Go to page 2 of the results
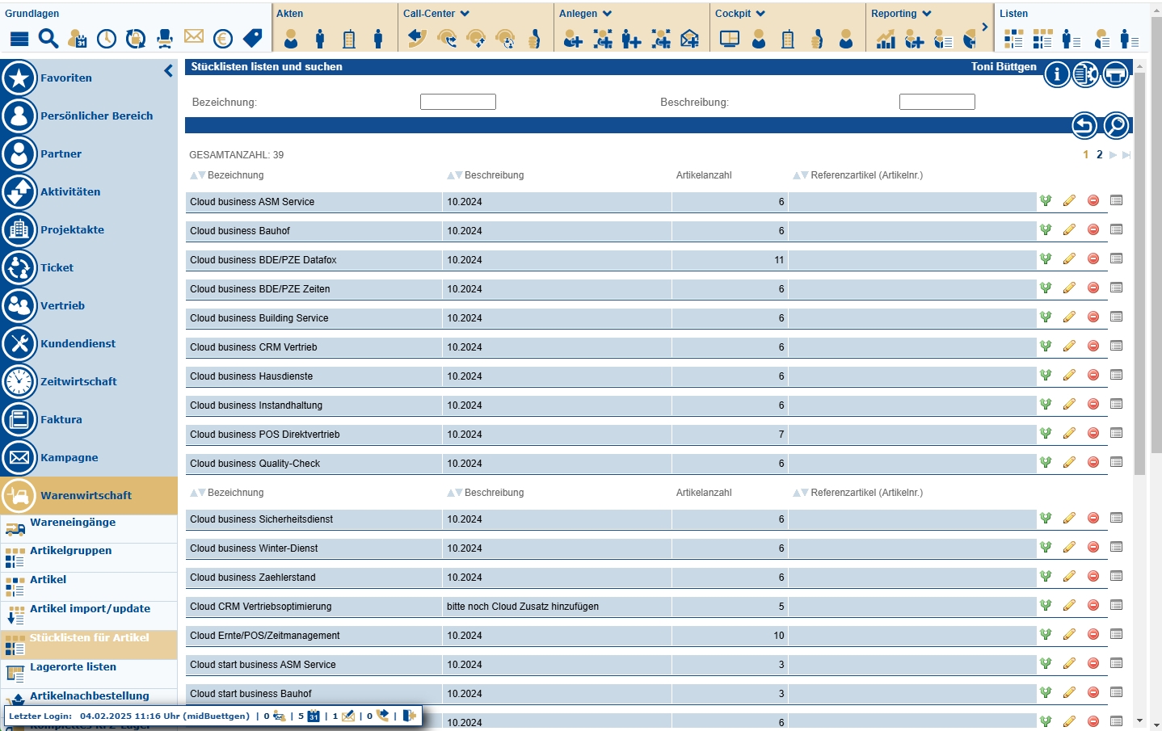Screen dimensions: 1162x731 (x=1099, y=154)
